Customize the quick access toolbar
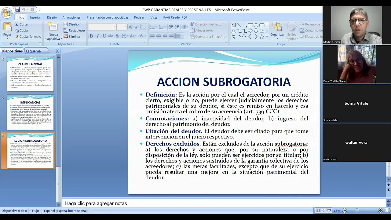391x220 pixels. (40, 10)
